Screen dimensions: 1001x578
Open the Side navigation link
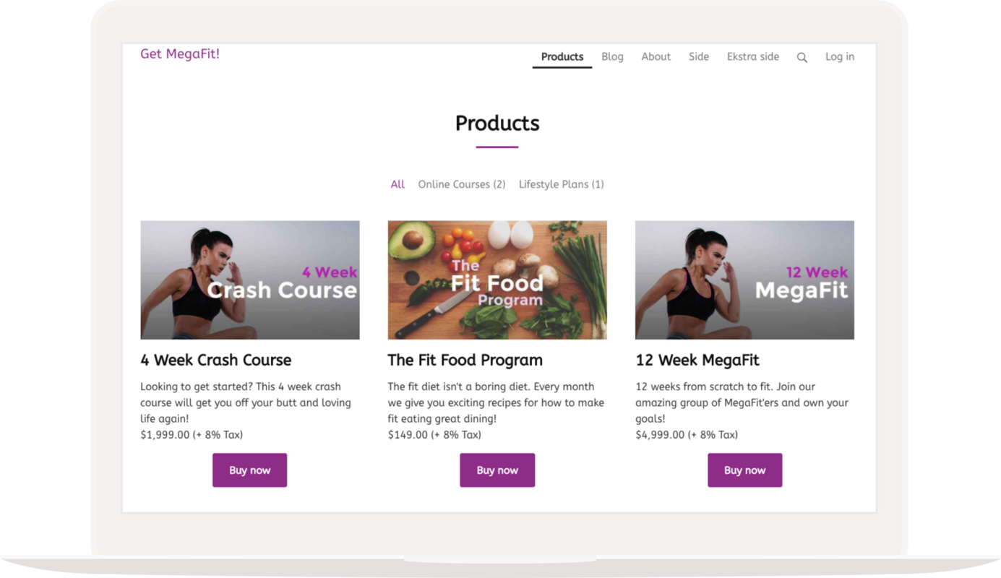point(698,57)
